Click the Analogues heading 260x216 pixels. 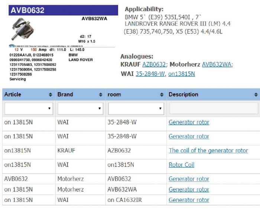(137, 57)
